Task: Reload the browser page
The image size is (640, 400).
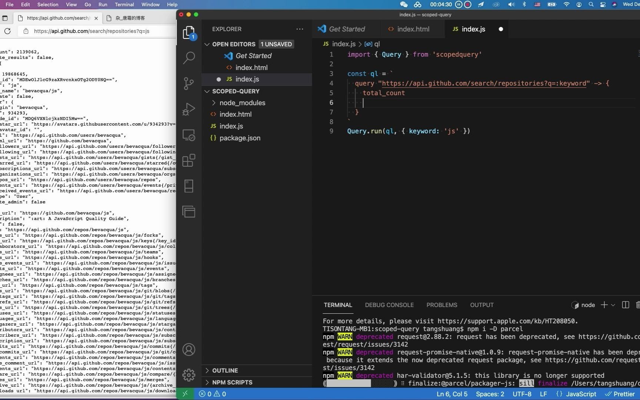Action: [7, 31]
